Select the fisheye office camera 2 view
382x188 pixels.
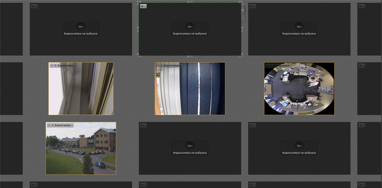(299, 89)
